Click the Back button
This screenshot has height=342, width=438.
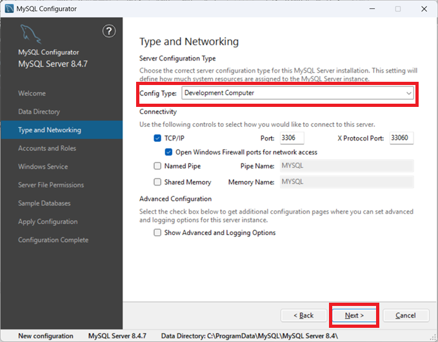[304, 316]
